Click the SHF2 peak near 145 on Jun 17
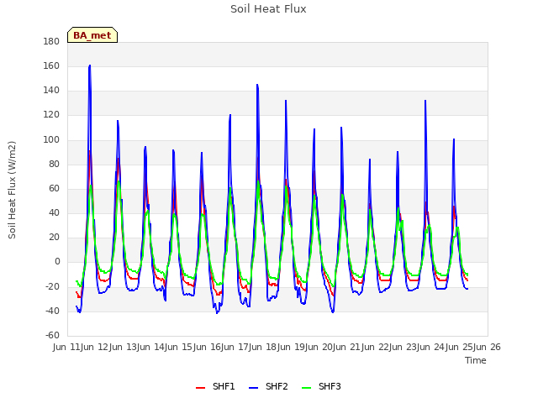 (x=257, y=84)
